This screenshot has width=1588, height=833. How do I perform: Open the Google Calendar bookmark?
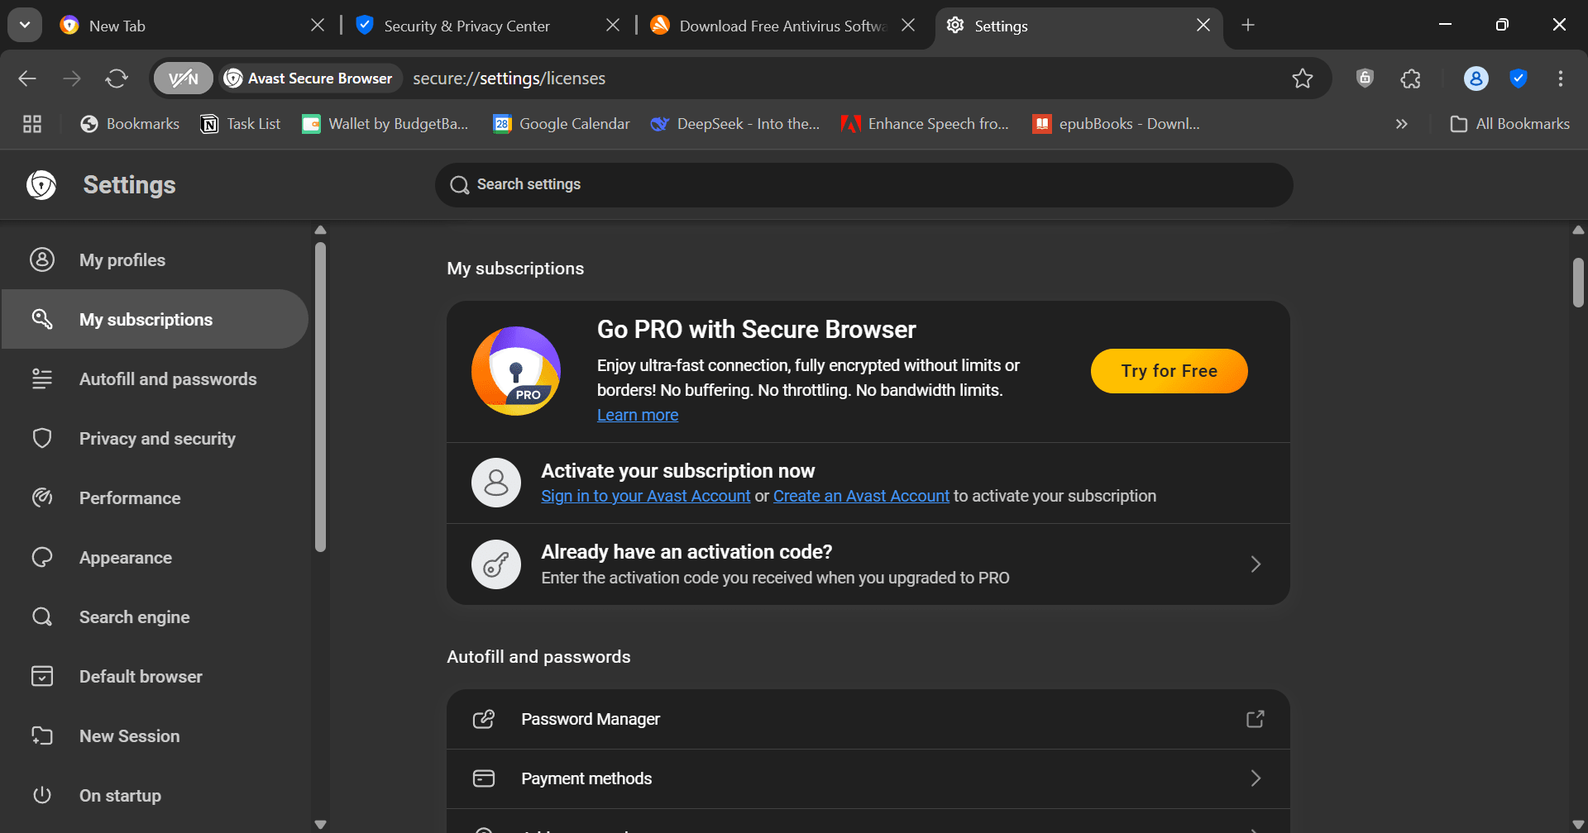tap(562, 124)
